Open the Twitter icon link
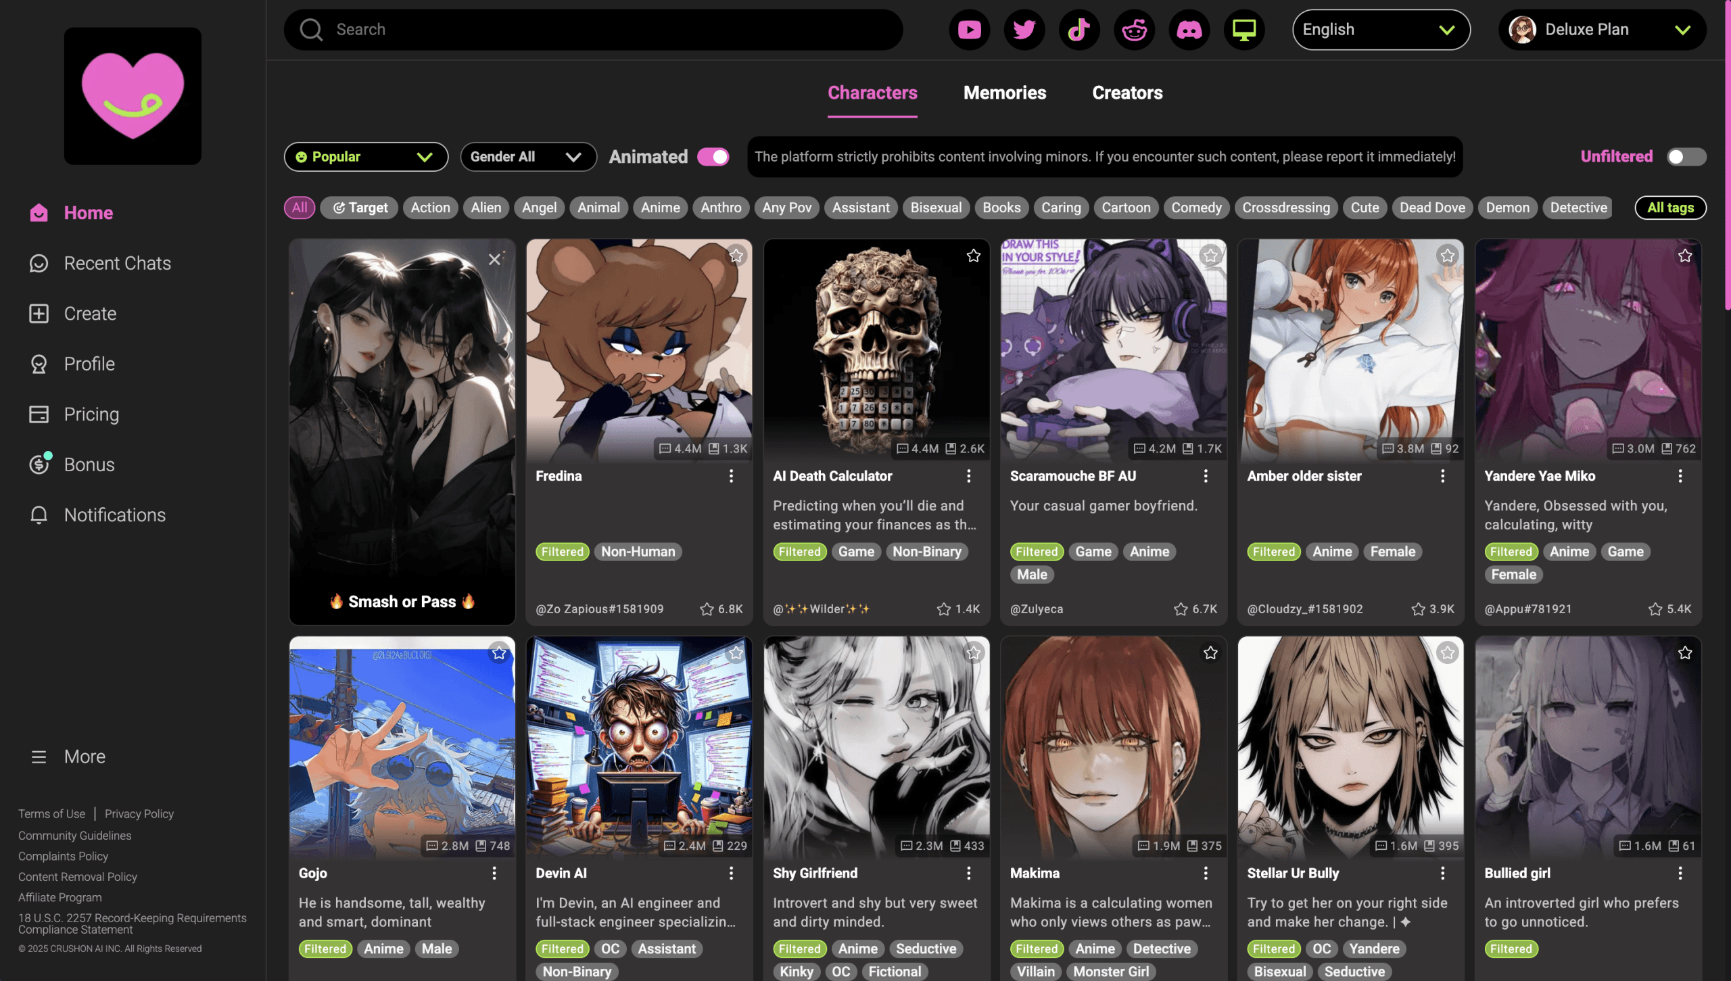 pos(1024,30)
